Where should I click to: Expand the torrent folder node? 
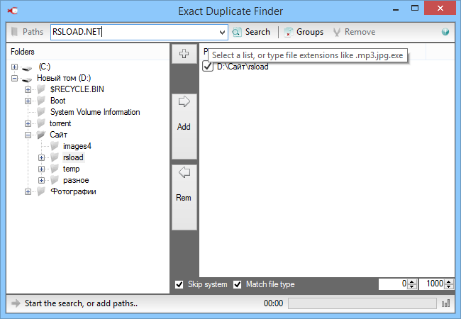pyautogui.click(x=28, y=123)
